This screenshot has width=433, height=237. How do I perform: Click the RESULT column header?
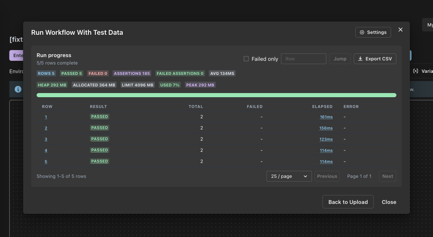[x=98, y=106]
